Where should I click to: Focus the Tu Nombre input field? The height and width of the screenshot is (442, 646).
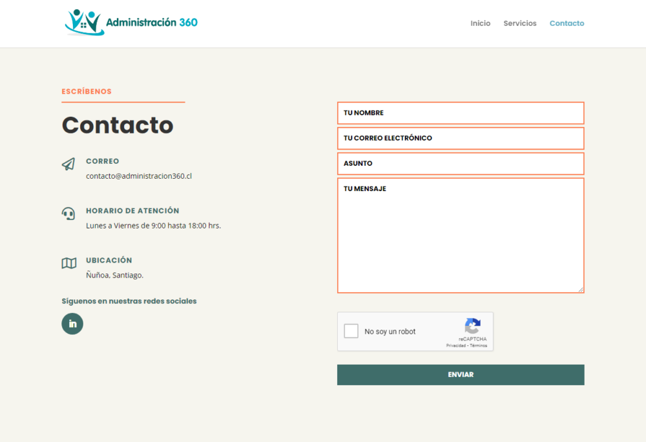tap(461, 113)
